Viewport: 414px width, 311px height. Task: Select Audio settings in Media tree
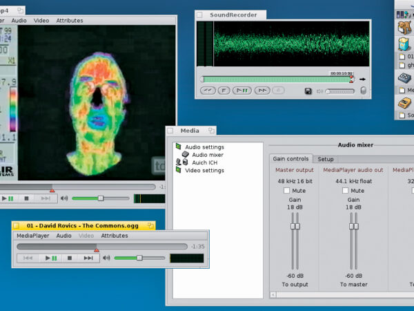point(204,147)
